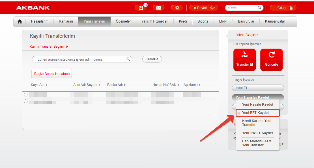Select the first saved transfer radio button
The image size is (314, 168).
pyautogui.click(x=25, y=95)
